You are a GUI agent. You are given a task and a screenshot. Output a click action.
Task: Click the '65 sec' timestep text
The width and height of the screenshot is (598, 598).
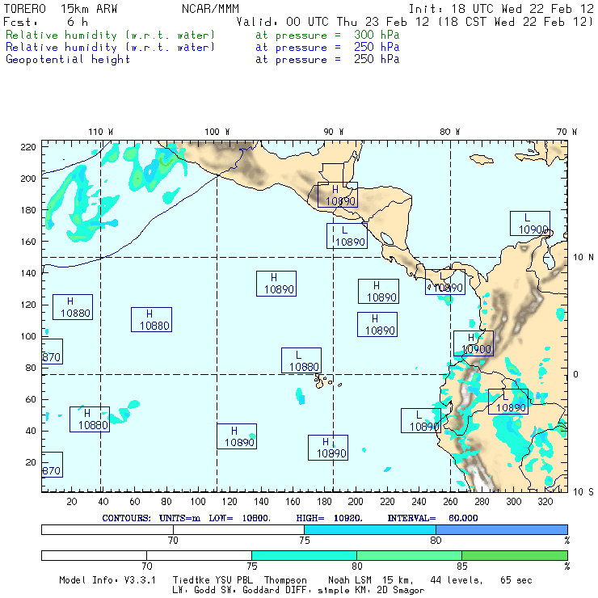pos(516,580)
